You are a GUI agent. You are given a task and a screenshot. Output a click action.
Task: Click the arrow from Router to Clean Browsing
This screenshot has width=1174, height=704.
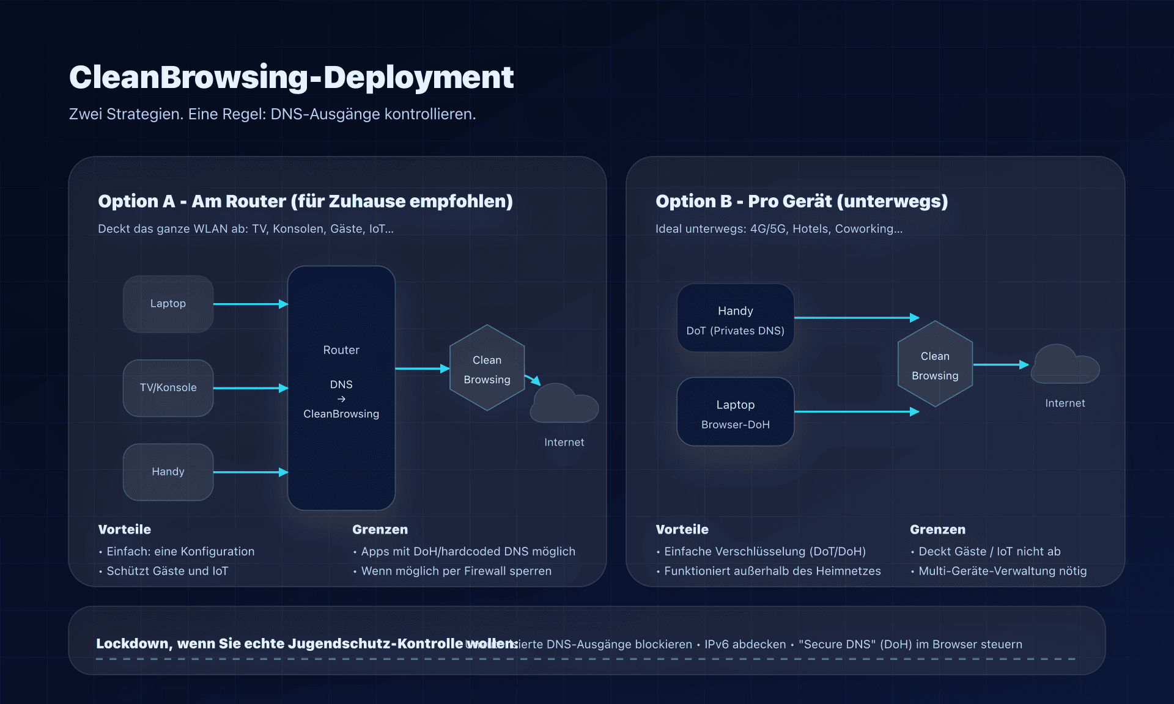(422, 369)
